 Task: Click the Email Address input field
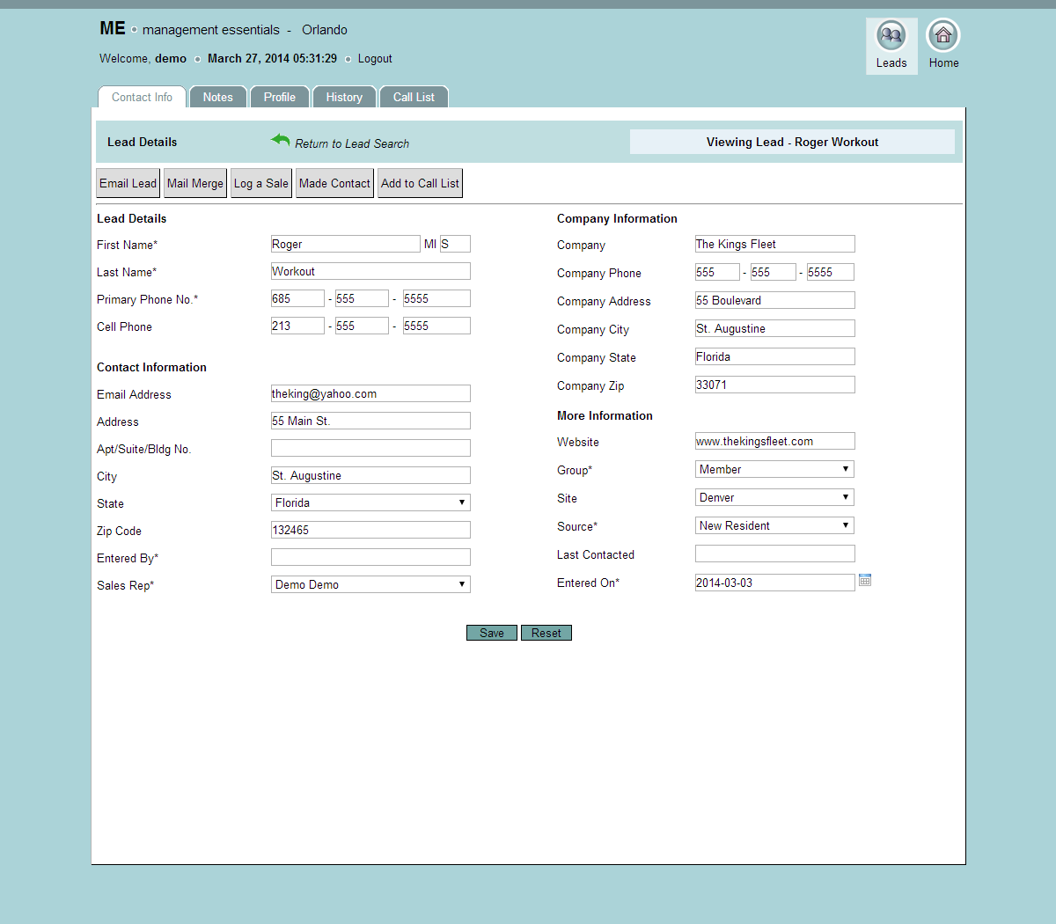tap(370, 393)
